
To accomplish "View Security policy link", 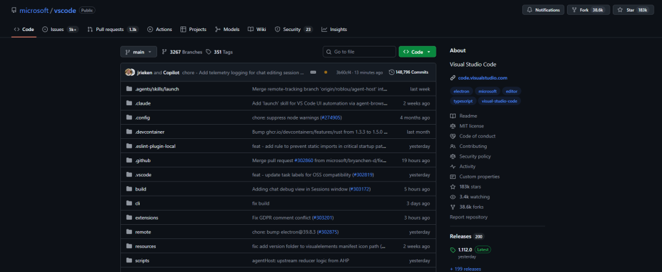I will (471, 156).
